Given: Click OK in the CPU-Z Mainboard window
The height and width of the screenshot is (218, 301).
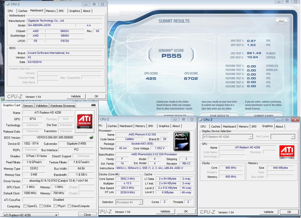Looking at the screenshot, I should click(x=96, y=96).
